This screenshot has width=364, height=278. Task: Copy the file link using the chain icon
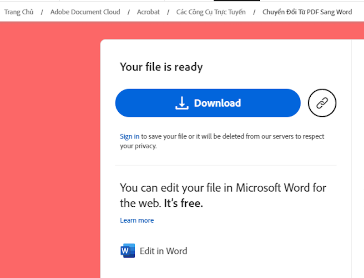coord(322,103)
